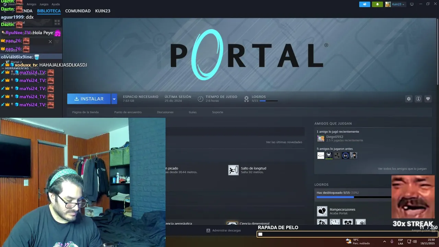
Task: Open the white fish friend avatar
Action: click(321, 155)
